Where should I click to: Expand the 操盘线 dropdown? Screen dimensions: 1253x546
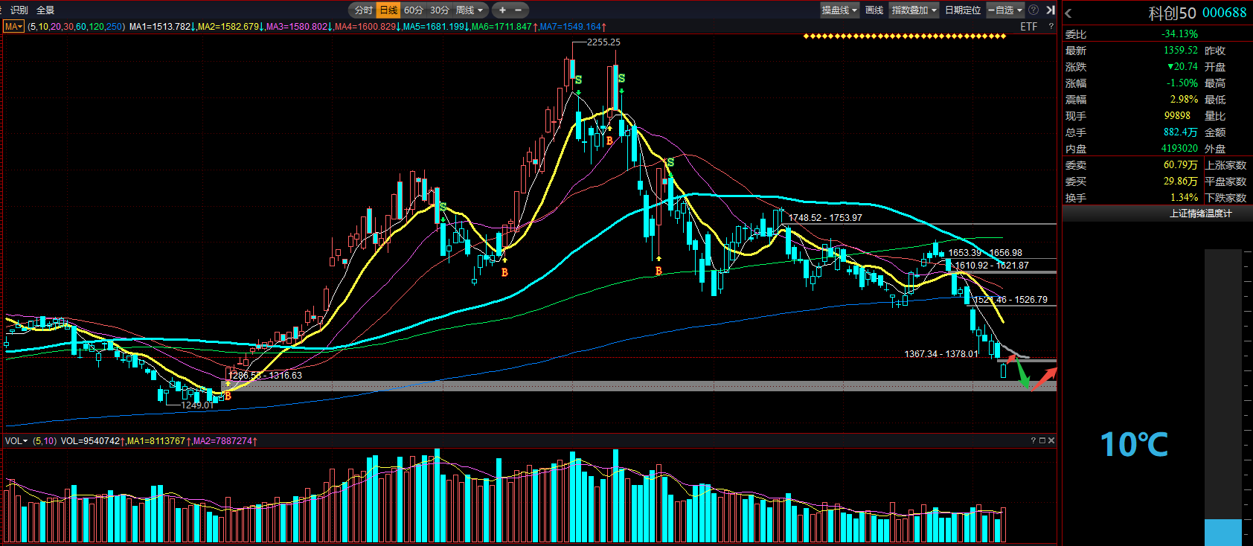coord(839,10)
